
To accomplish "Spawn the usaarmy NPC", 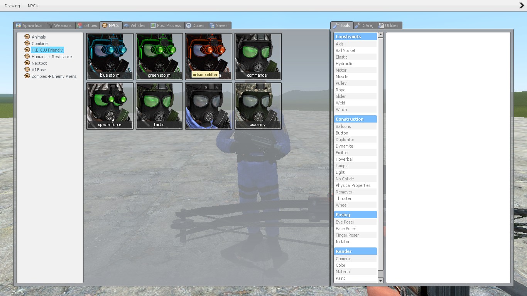I will point(258,106).
